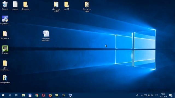The image size is (175, 98).
Task: Open network status tray icon
Action: pos(145,95)
